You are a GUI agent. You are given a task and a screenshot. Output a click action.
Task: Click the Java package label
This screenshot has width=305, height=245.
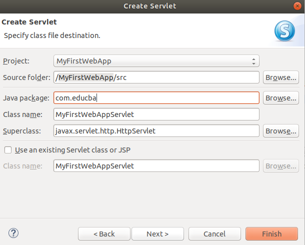coord(26,98)
